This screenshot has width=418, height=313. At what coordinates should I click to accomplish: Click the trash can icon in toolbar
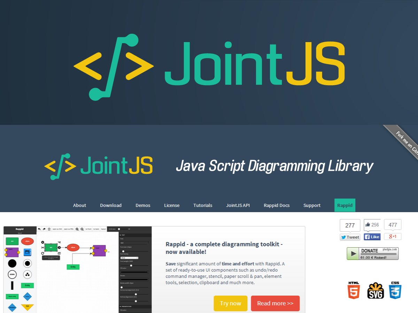(49, 229)
